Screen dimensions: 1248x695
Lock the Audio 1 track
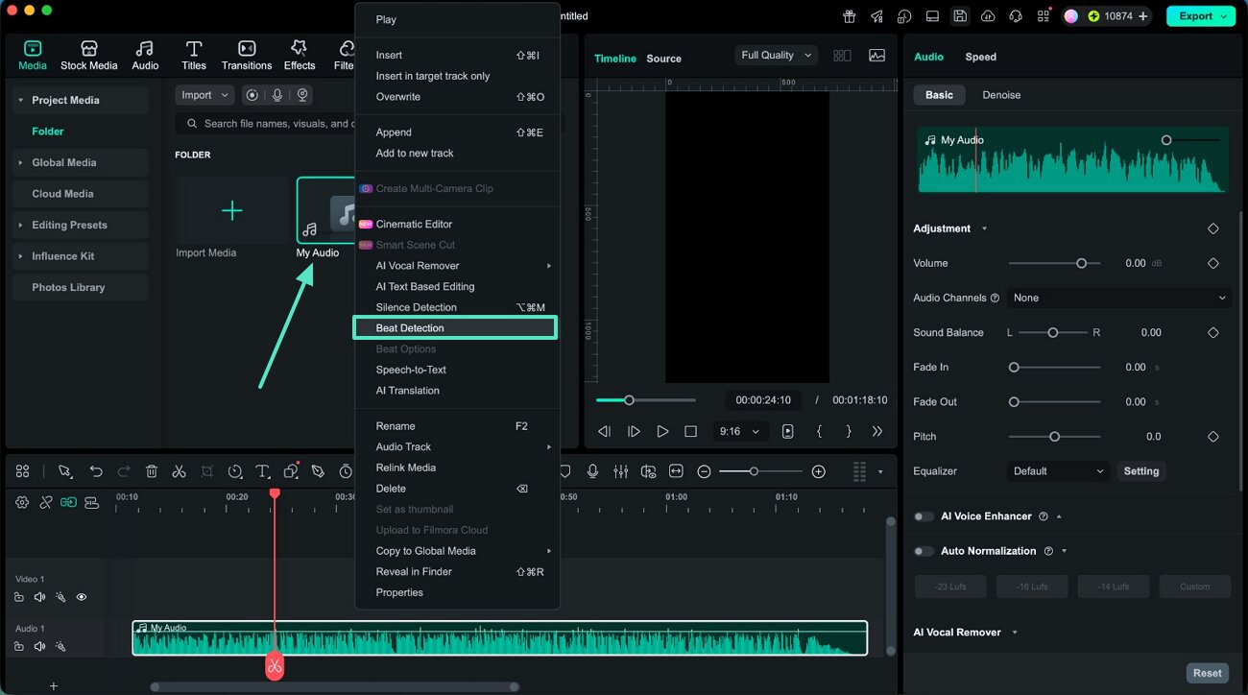tap(19, 646)
